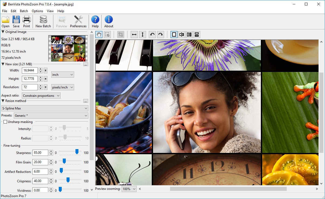The image size is (325, 199).
Task: Collapse the New size section
Action: click(3, 64)
